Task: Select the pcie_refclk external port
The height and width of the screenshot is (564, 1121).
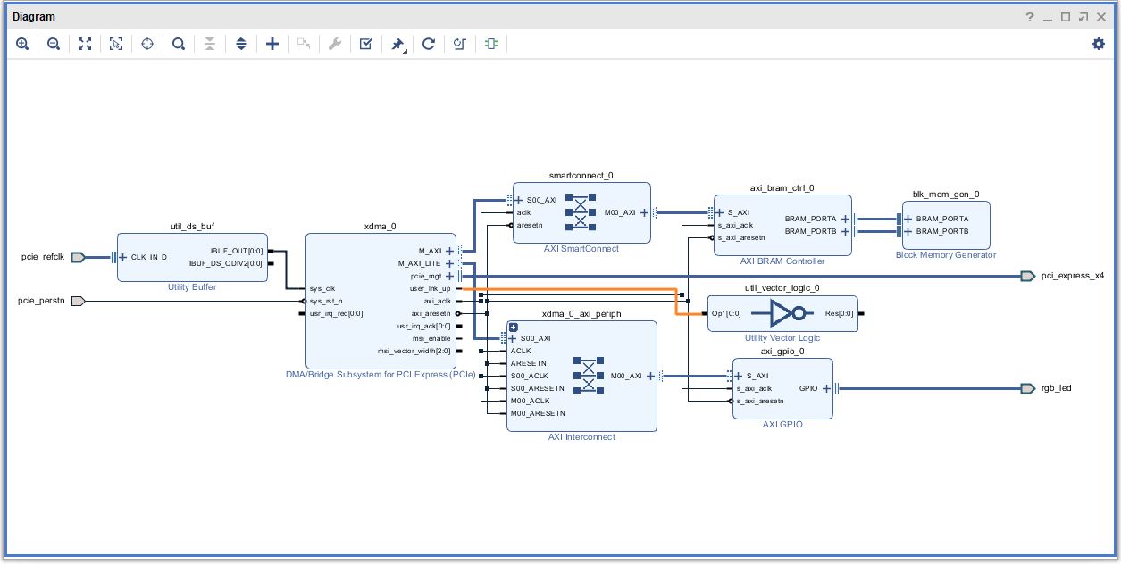Action: [x=78, y=257]
